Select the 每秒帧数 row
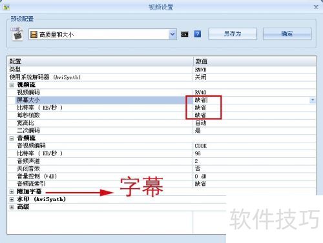The height and width of the screenshot is (243, 323). 162,115
